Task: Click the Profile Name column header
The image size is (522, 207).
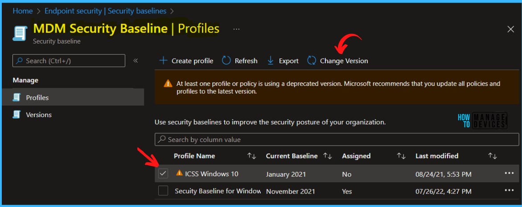Action: click(x=194, y=156)
